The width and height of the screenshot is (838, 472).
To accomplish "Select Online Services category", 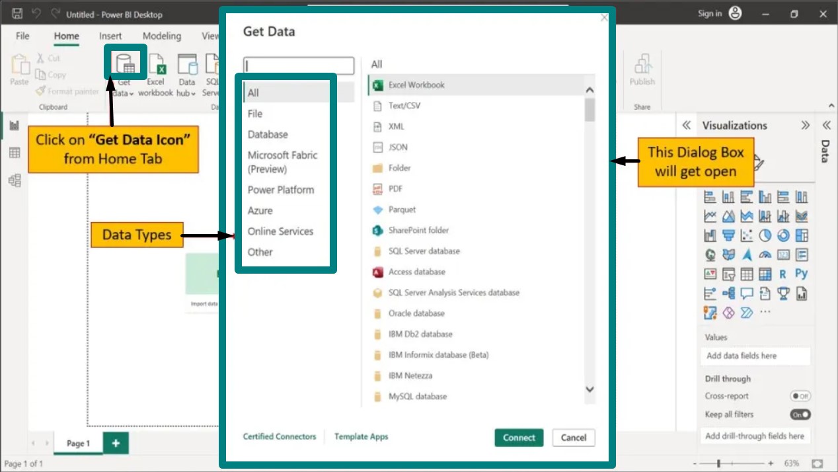I will [x=280, y=231].
